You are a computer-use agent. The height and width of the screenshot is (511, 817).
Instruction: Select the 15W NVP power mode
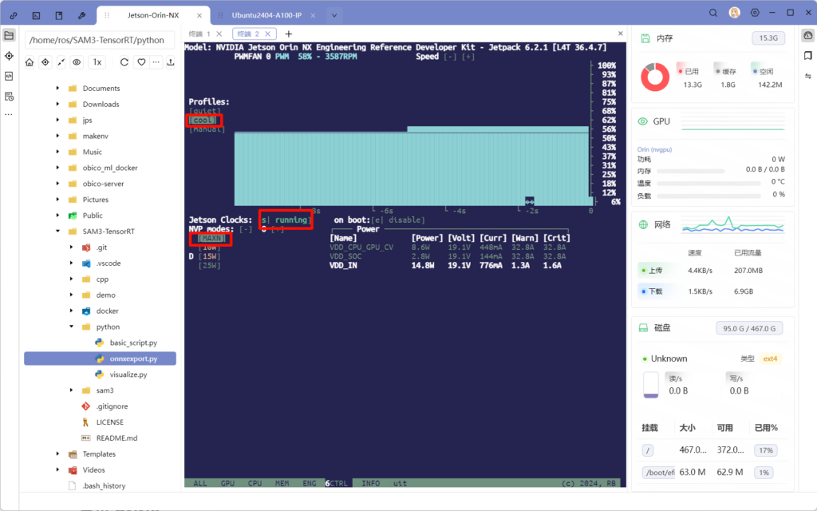[210, 256]
